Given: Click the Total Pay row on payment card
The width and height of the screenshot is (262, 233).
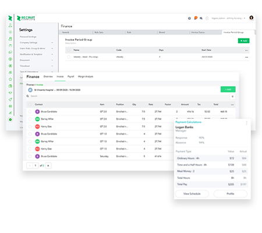Looking at the screenshot, I should [x=211, y=184].
